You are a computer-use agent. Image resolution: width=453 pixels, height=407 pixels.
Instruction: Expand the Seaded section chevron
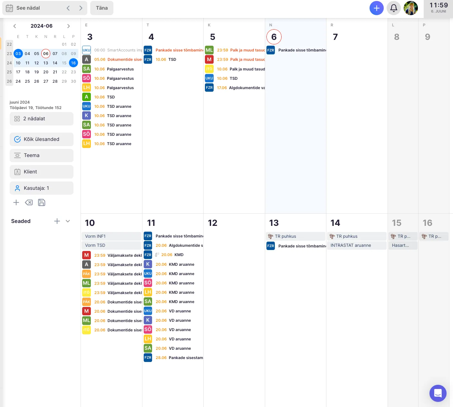[x=68, y=221]
